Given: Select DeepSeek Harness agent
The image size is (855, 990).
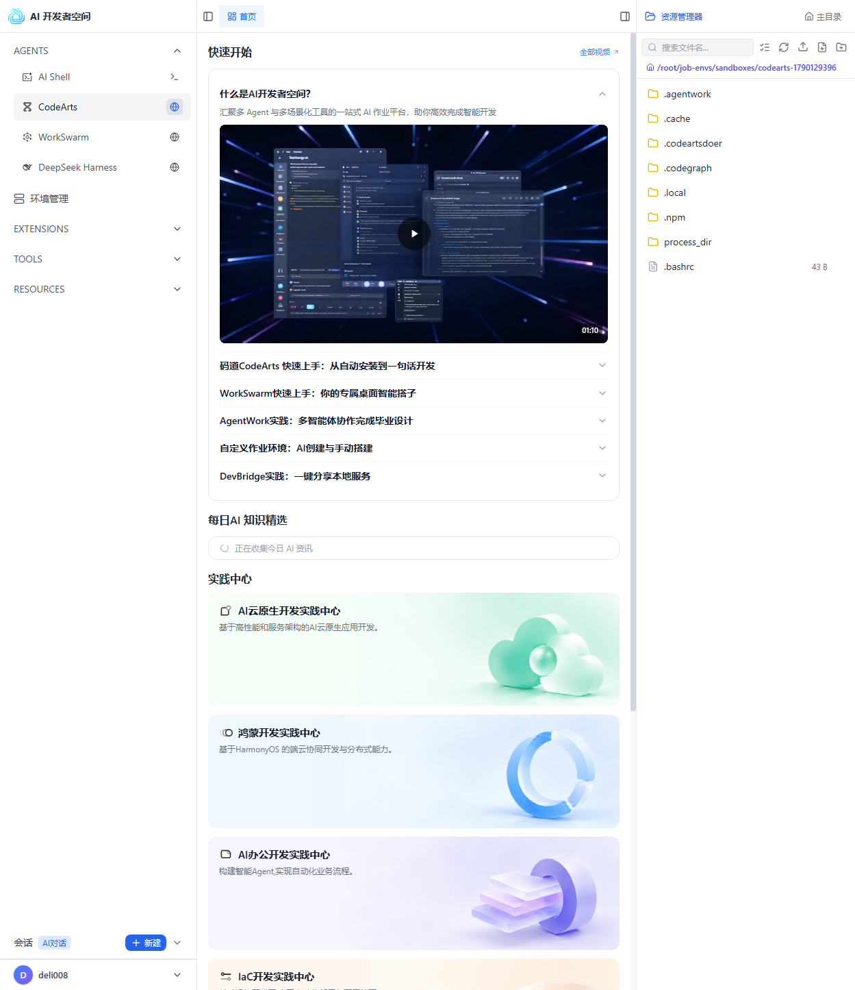Looking at the screenshot, I should (102, 167).
